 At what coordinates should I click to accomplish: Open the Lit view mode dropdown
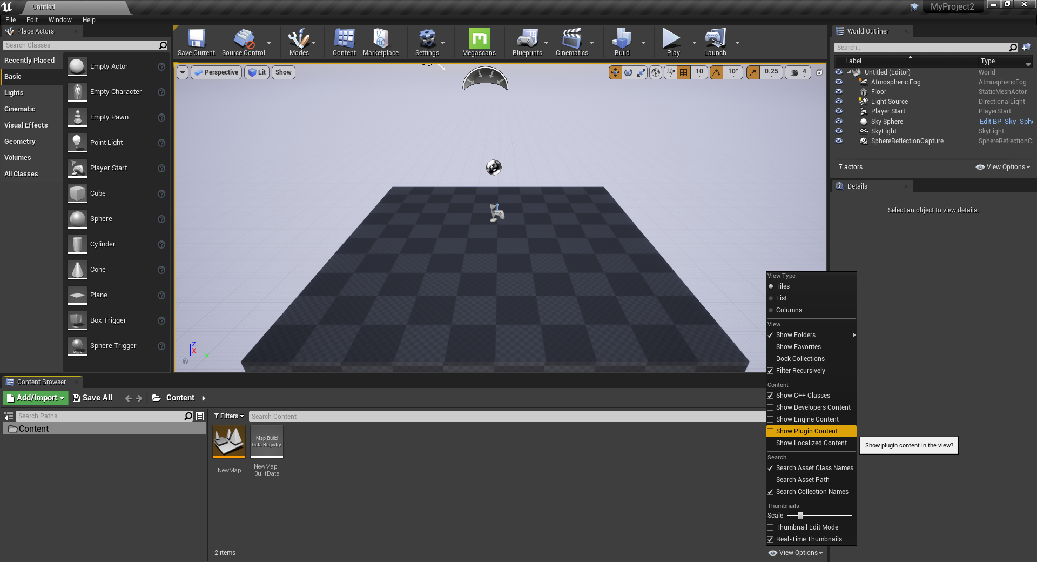click(257, 72)
